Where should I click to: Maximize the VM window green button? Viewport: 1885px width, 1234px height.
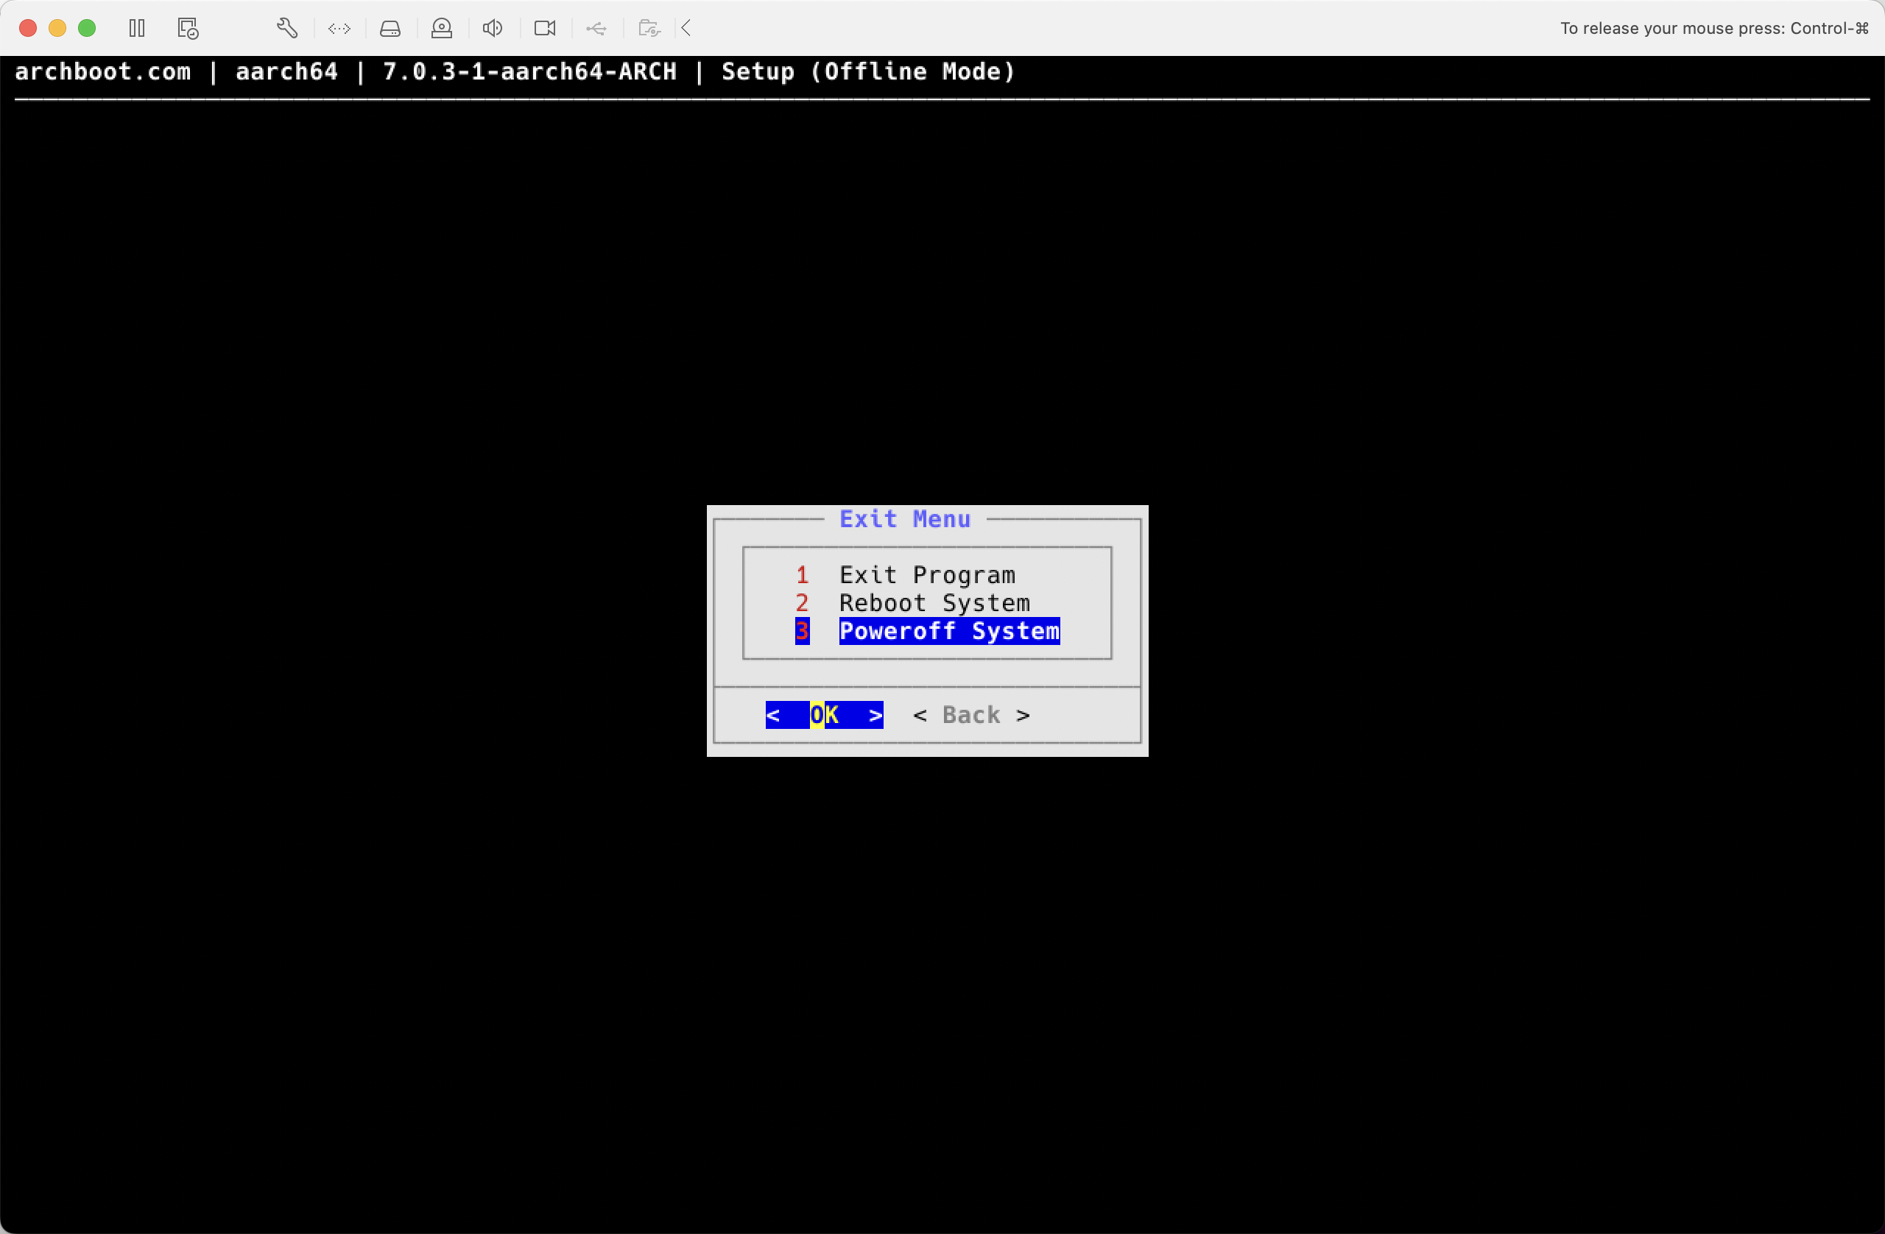(x=87, y=29)
